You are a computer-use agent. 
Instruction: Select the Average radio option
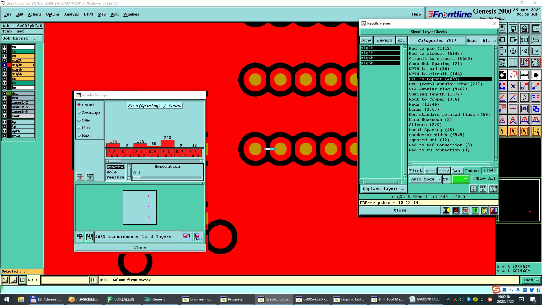(x=79, y=113)
